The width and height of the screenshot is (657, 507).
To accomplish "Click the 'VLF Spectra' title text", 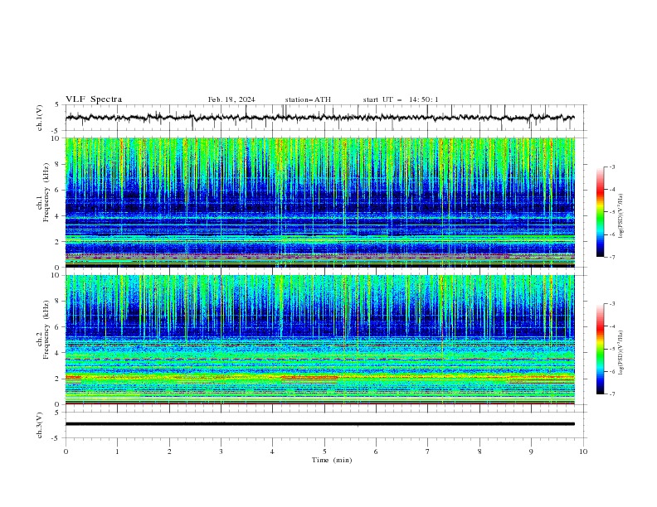I will 94,99.
